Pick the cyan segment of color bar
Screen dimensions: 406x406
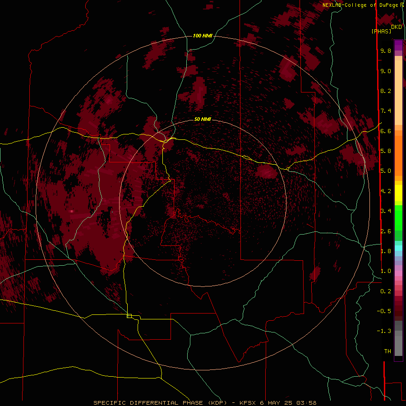(398, 248)
